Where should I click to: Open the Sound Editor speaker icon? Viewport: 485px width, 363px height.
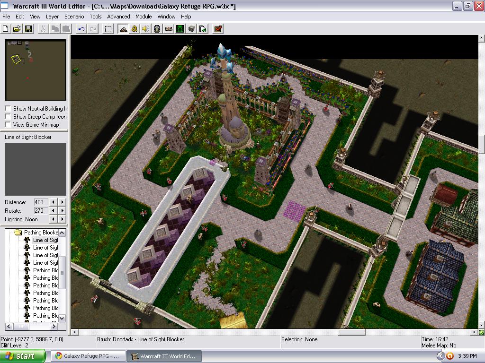pos(146,29)
